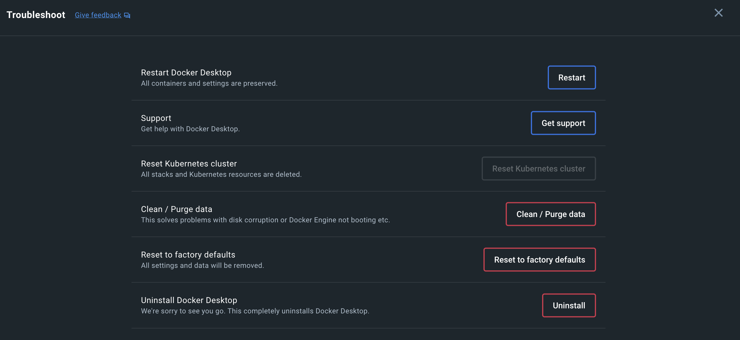
Task: Select the Troubleshoot heading text
Action: pyautogui.click(x=36, y=15)
